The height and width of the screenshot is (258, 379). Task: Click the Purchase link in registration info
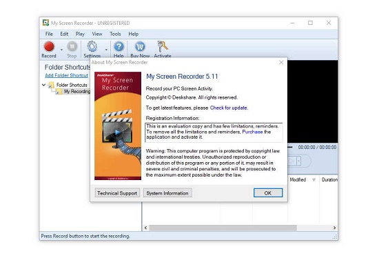252,132
